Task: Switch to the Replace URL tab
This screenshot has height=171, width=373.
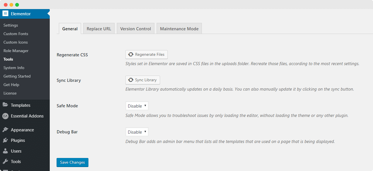Action: (x=99, y=29)
